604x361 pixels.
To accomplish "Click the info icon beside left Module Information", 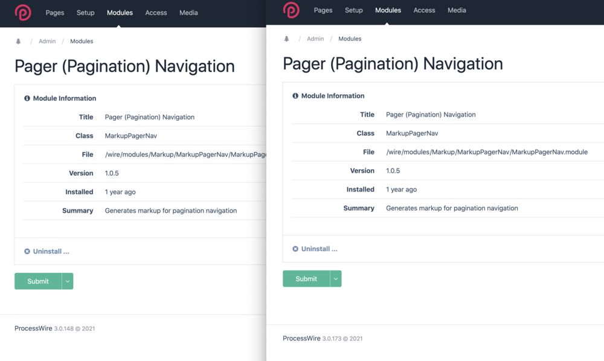I will click(x=27, y=98).
